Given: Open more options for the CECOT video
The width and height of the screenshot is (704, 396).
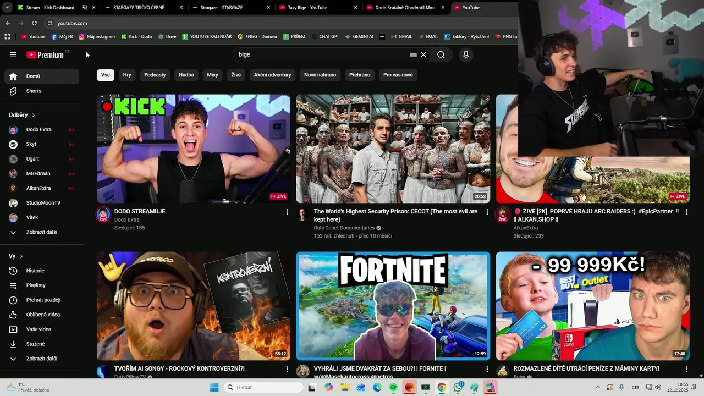Looking at the screenshot, I should click(487, 212).
